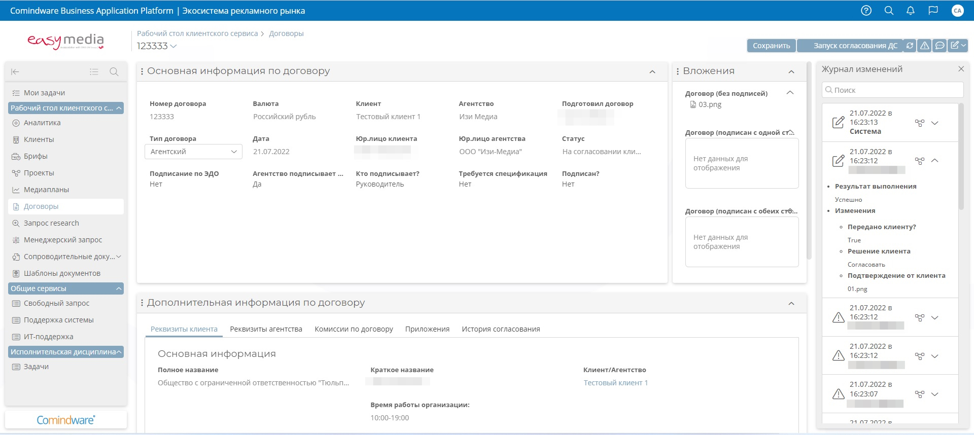Open Запрос research in the sidebar
974x435 pixels.
(66, 223)
